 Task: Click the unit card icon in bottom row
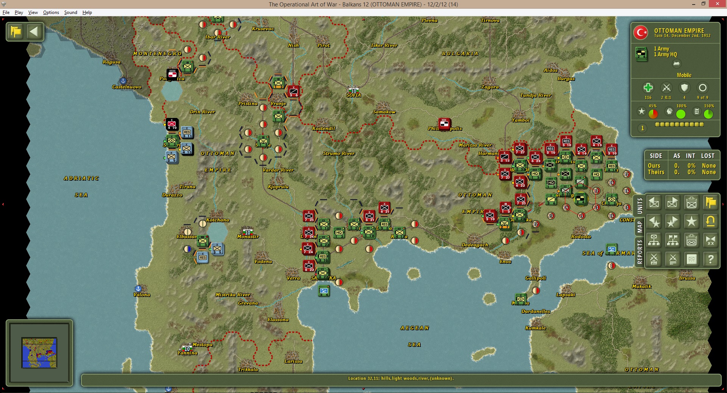pos(692,259)
